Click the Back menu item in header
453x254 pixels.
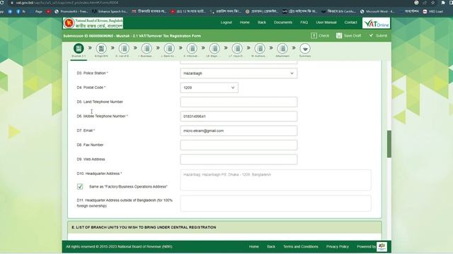pos(262,22)
